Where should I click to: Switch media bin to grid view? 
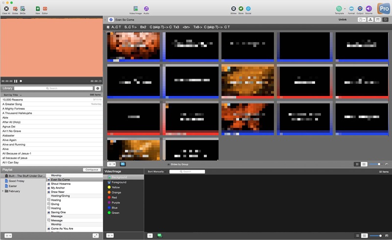[358, 236]
